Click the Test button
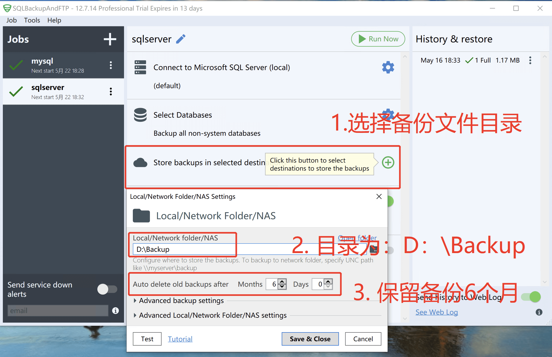Image resolution: width=552 pixels, height=357 pixels. tap(147, 339)
